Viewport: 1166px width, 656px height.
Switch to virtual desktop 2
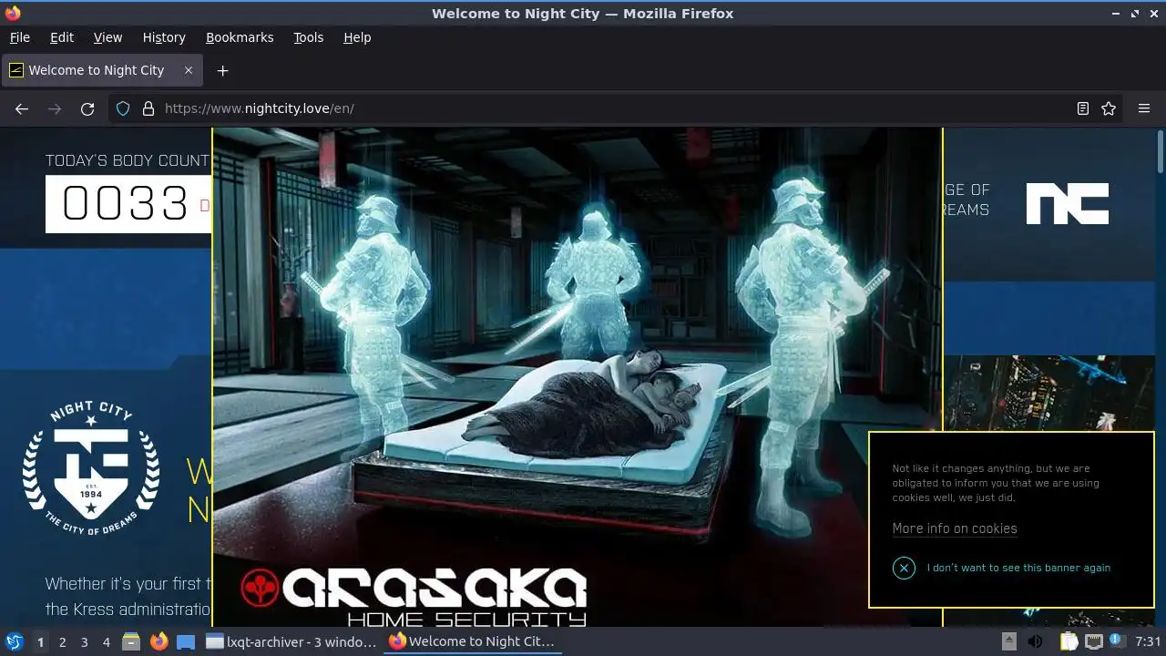tap(62, 641)
